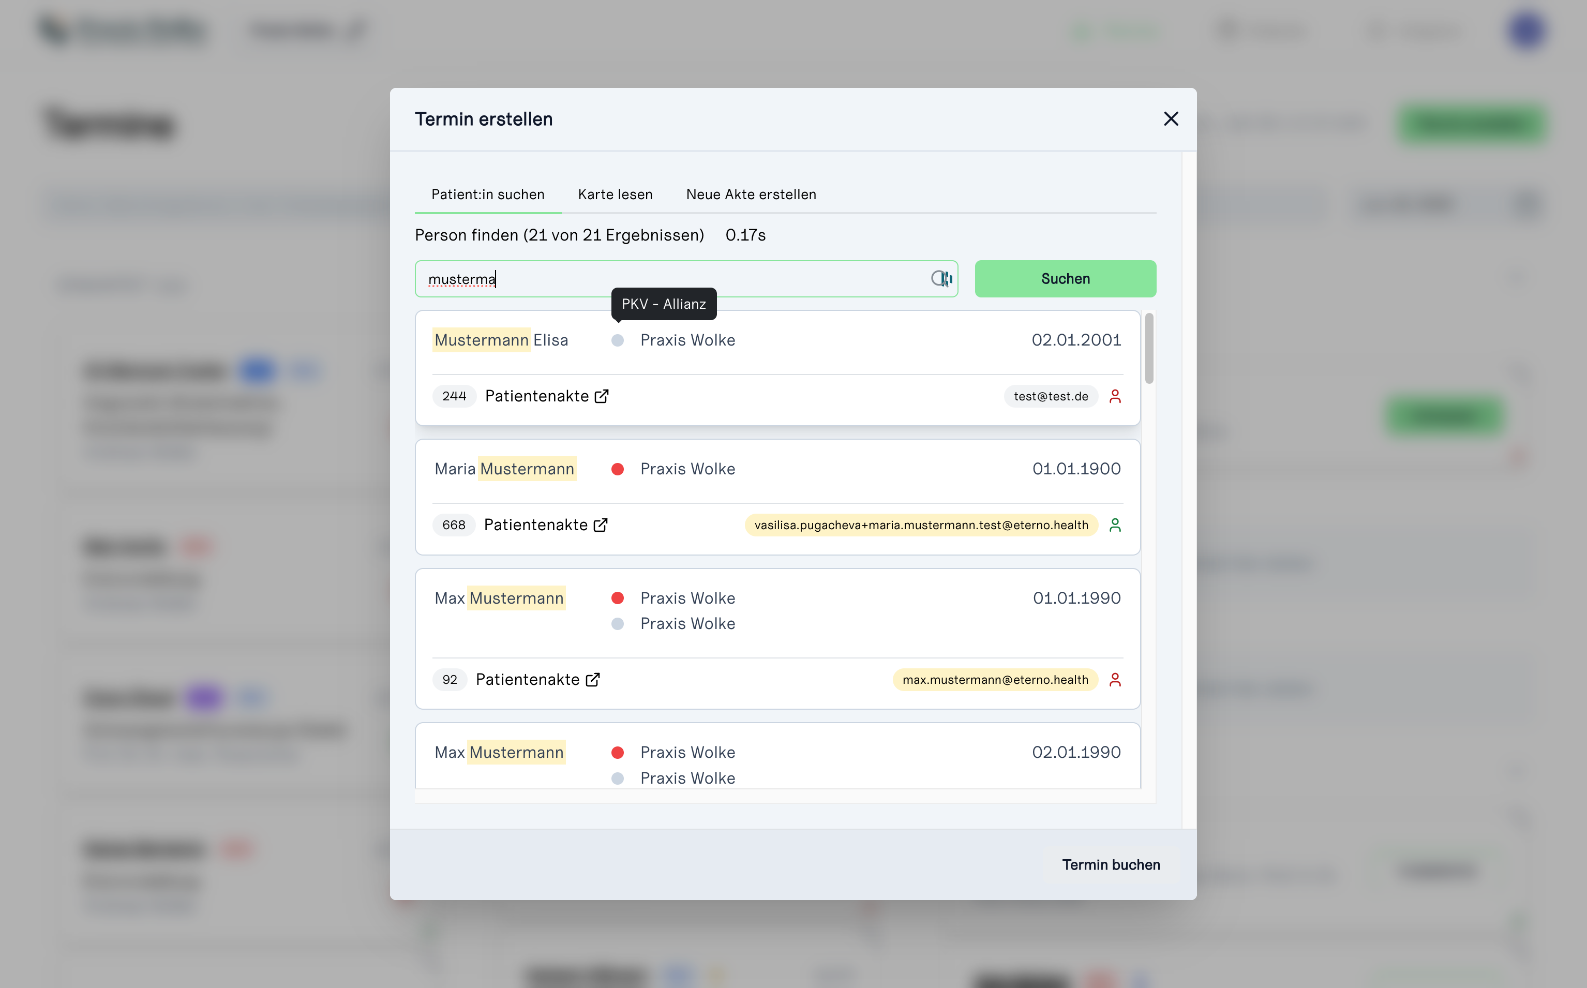
Task: Click Praxis Wolke label in Mustermann Elisa card
Action: pyautogui.click(x=687, y=340)
